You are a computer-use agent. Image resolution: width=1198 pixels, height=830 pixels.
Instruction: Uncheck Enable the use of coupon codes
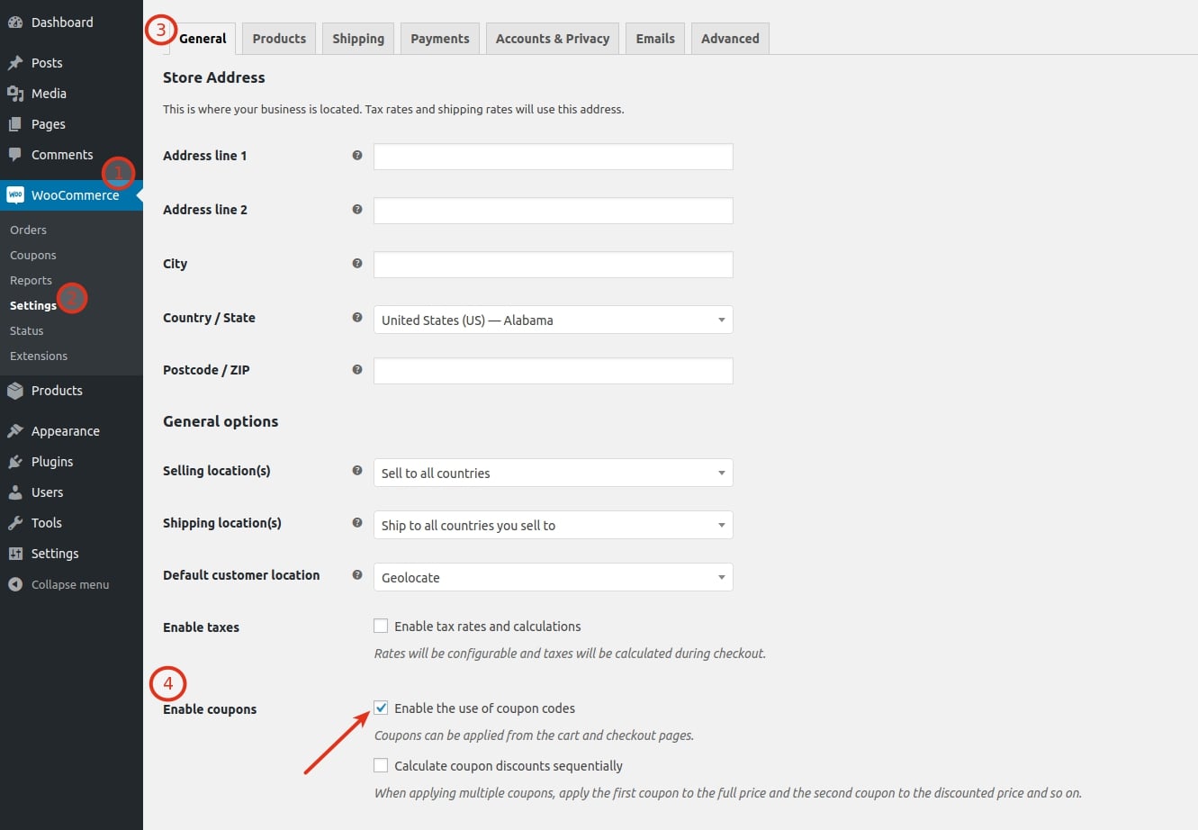(381, 708)
